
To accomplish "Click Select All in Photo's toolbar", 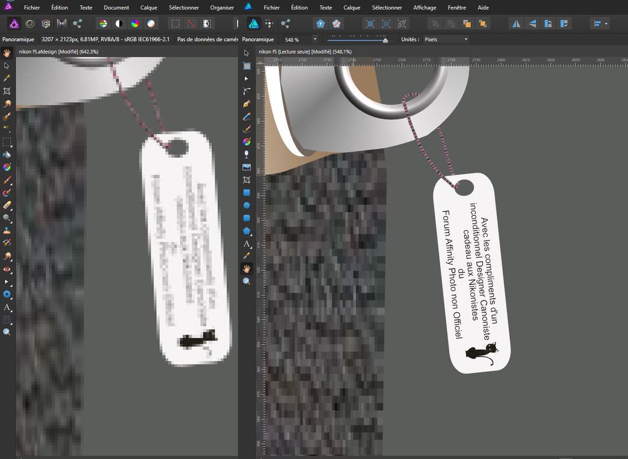I will (x=176, y=24).
